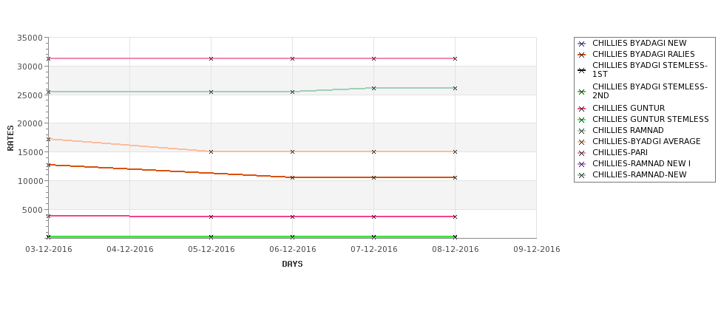The width and height of the screenshot is (721, 317).
Task: Click the CHILLIES GUNTUR legend marker
Action: tap(581, 109)
